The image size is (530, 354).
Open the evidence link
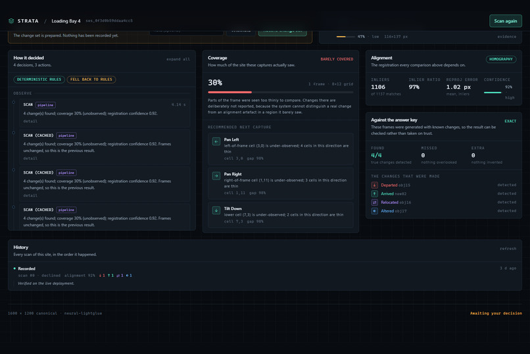coord(507,36)
